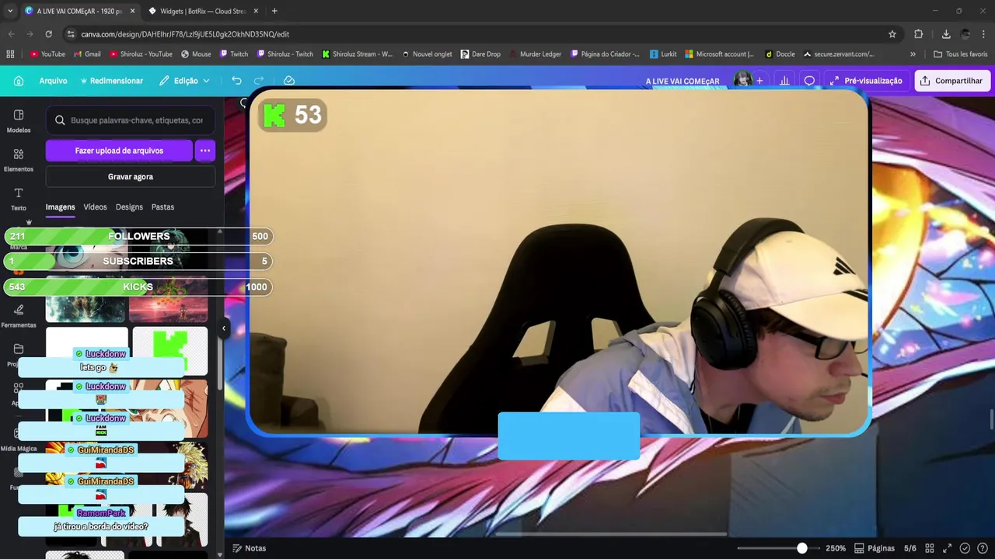This screenshot has height=559, width=995.
Task: Click the Compartilhar button
Action: point(951,81)
